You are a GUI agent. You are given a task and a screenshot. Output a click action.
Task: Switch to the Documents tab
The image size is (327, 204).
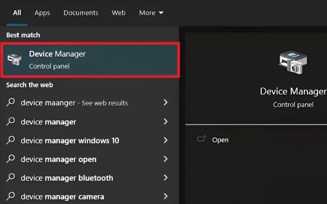click(81, 13)
